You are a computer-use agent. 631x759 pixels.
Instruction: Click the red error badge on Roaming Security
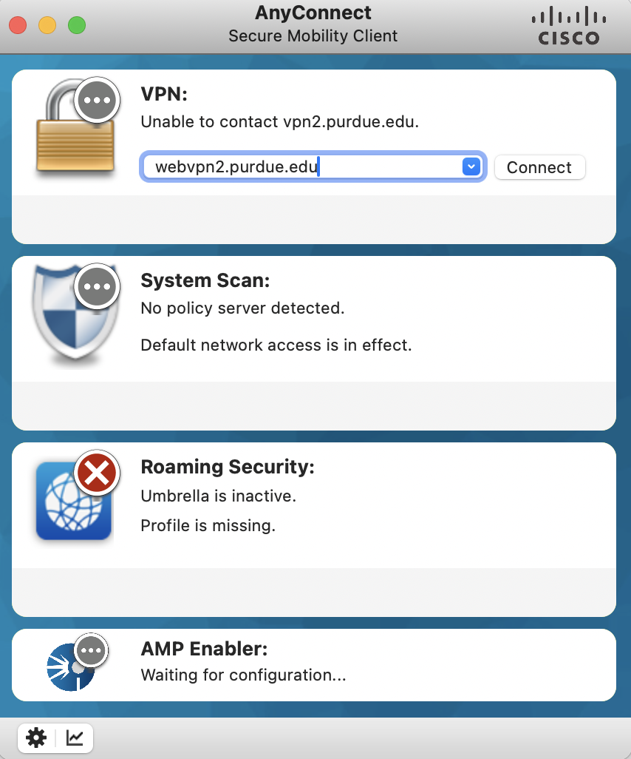pos(96,473)
